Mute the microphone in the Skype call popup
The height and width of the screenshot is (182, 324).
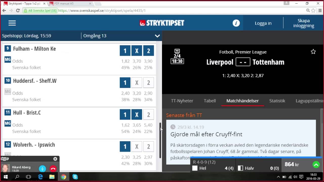pyautogui.click(x=42, y=169)
